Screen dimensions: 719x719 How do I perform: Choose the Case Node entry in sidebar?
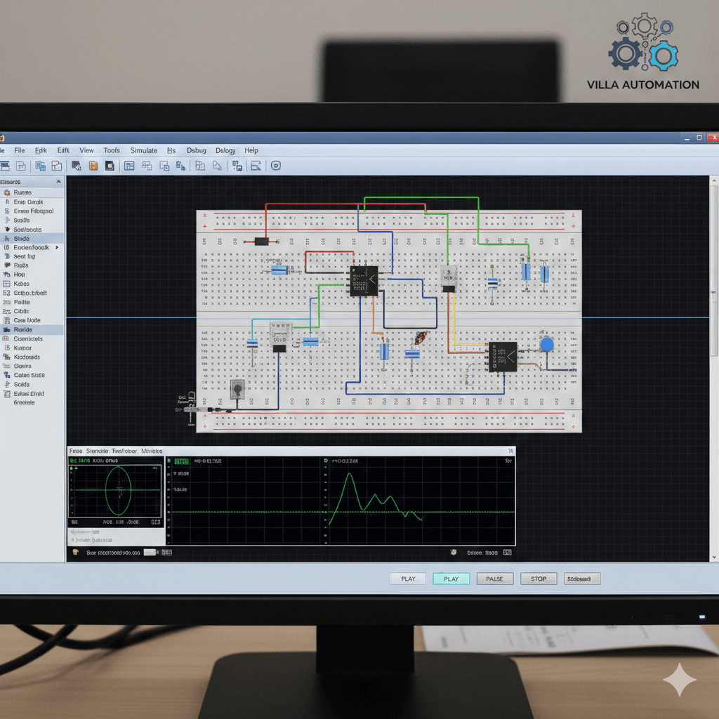point(27,320)
